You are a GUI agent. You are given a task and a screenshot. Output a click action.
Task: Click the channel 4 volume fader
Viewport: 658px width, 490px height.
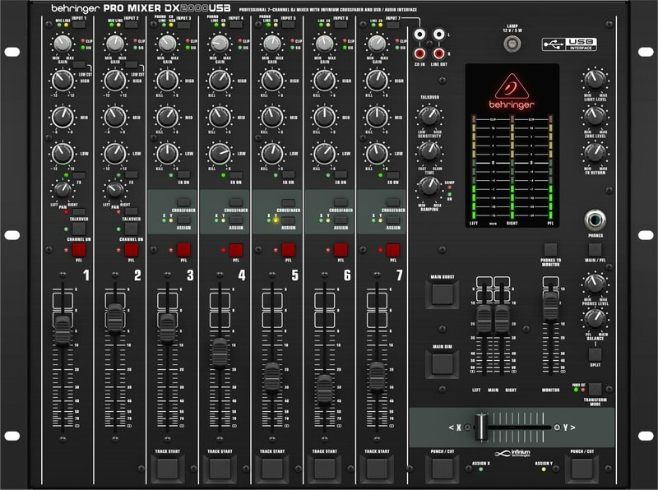pyautogui.click(x=220, y=353)
